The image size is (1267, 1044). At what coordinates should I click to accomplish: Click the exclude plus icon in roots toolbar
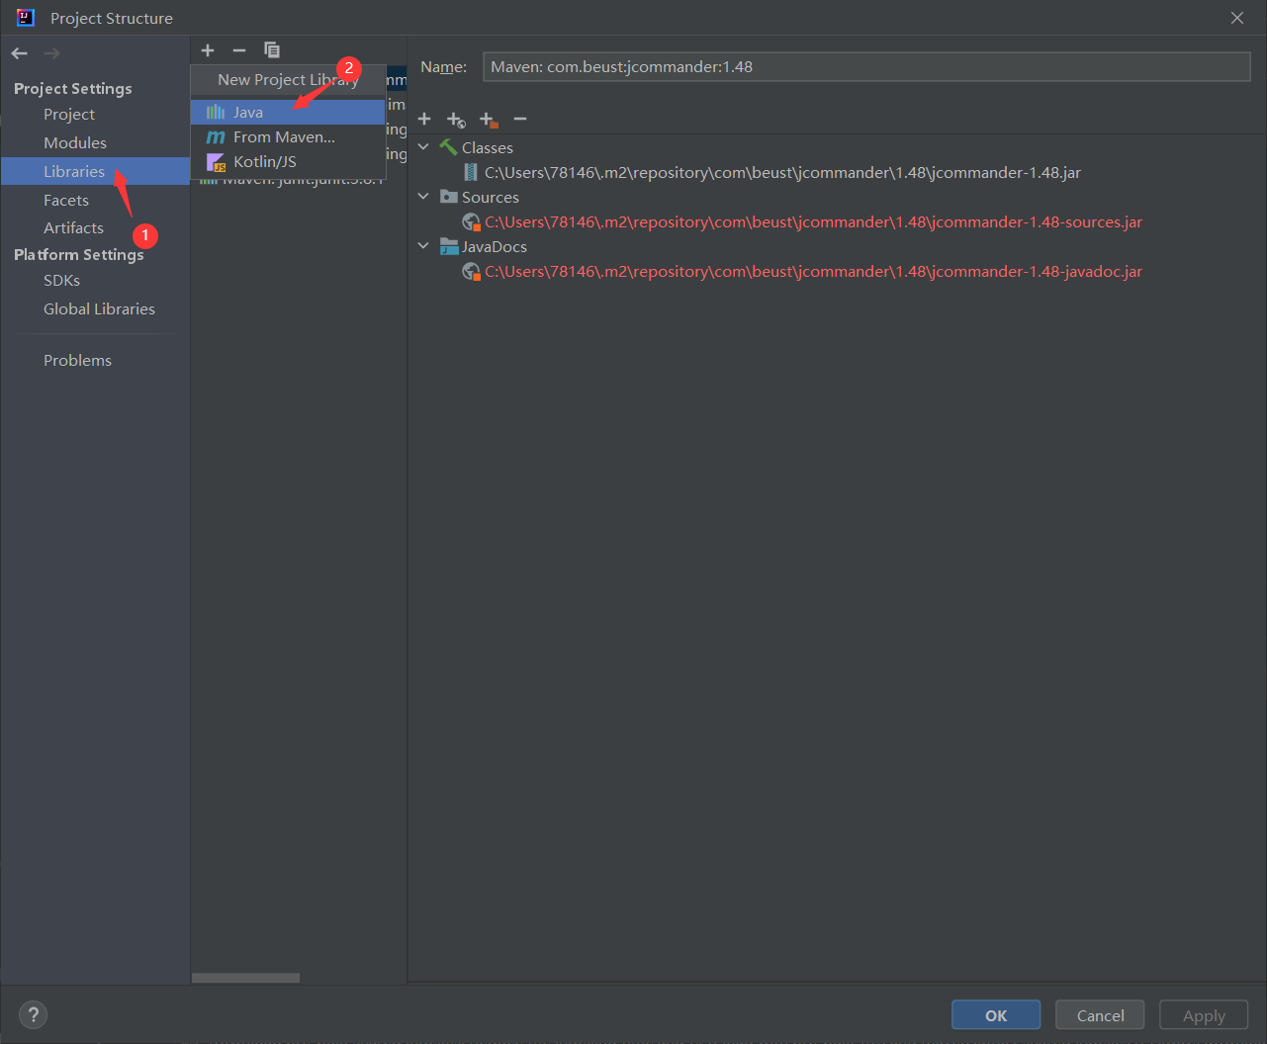489,120
